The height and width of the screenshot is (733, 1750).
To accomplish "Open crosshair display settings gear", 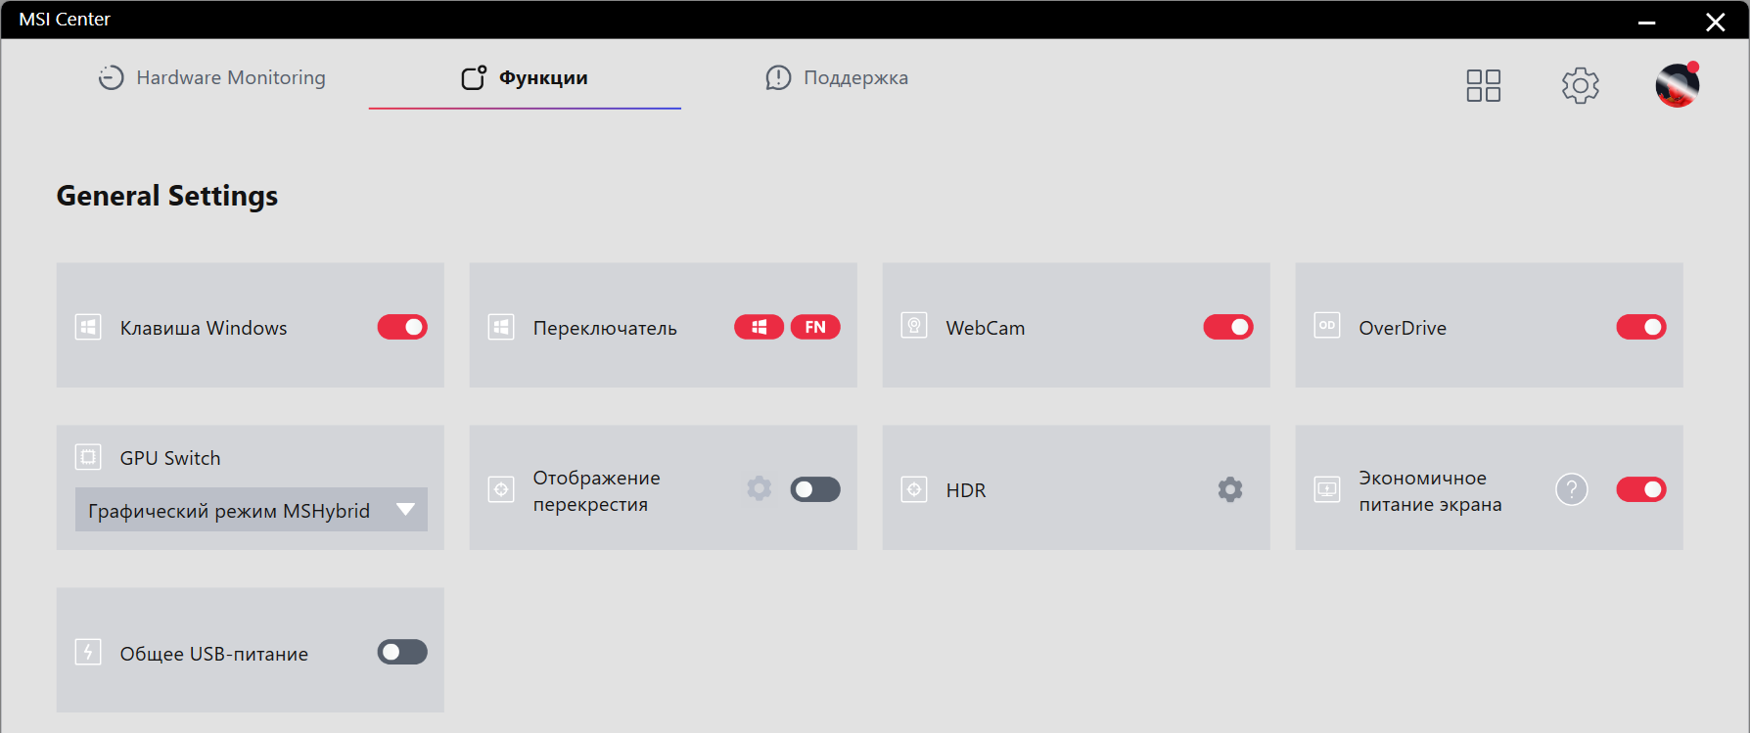I will tap(759, 488).
